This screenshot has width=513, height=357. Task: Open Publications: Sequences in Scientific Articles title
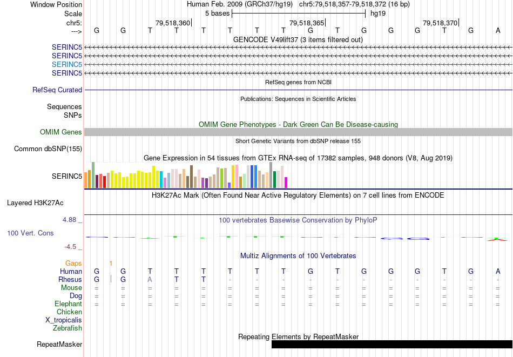(298, 99)
